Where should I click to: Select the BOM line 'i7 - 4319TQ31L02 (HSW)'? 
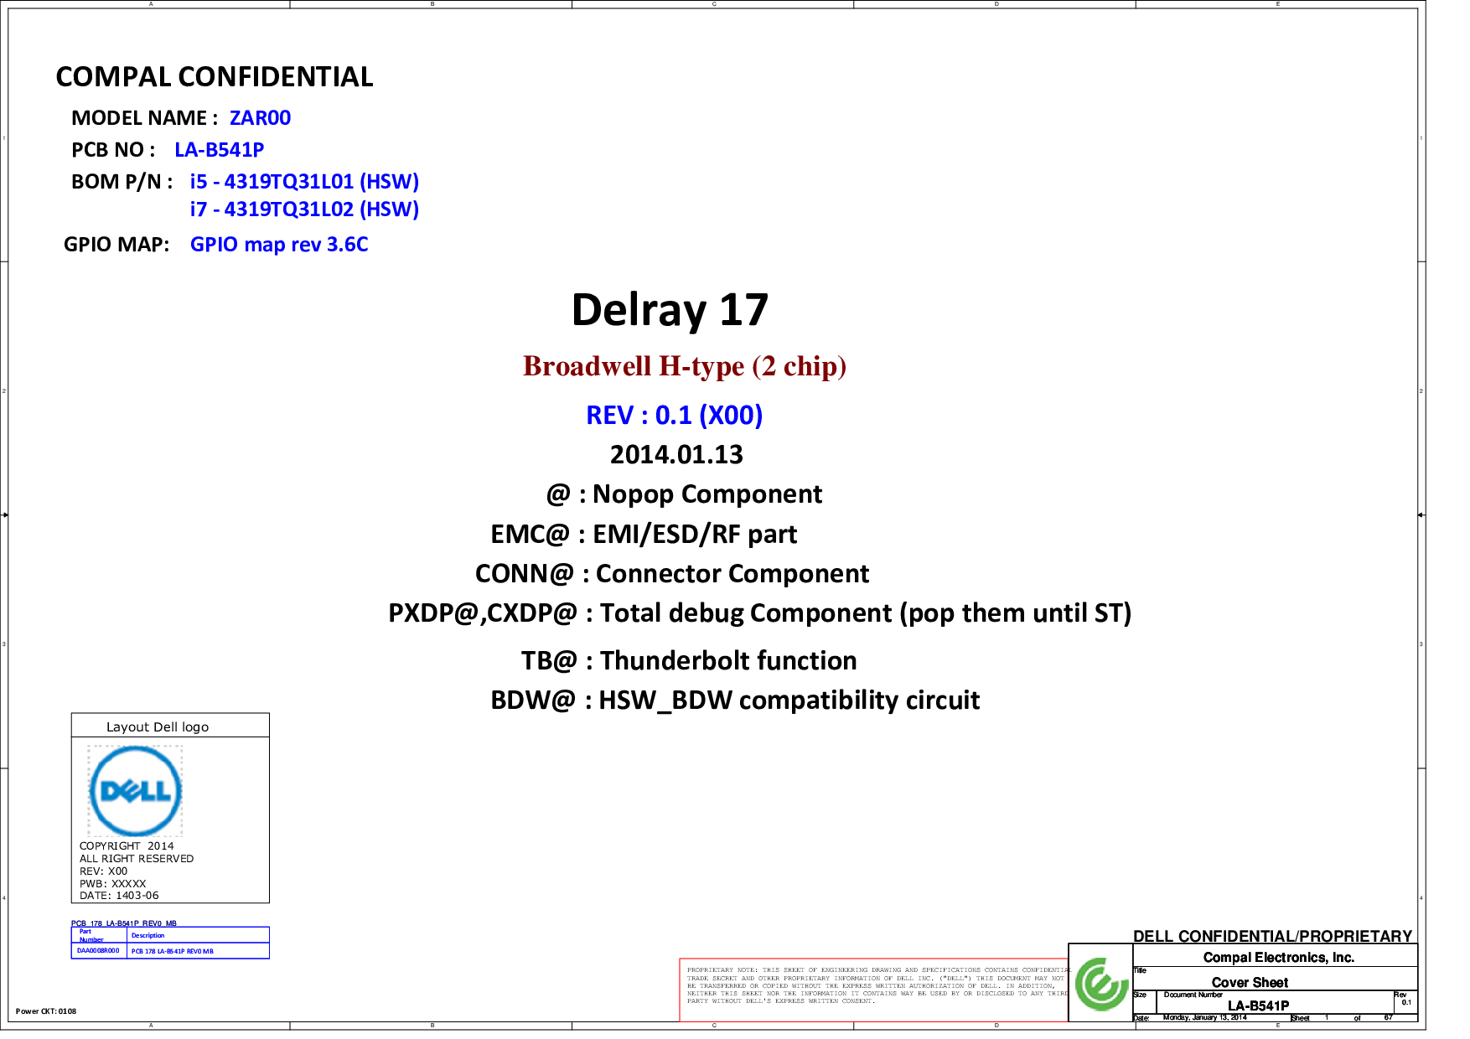pyautogui.click(x=304, y=209)
